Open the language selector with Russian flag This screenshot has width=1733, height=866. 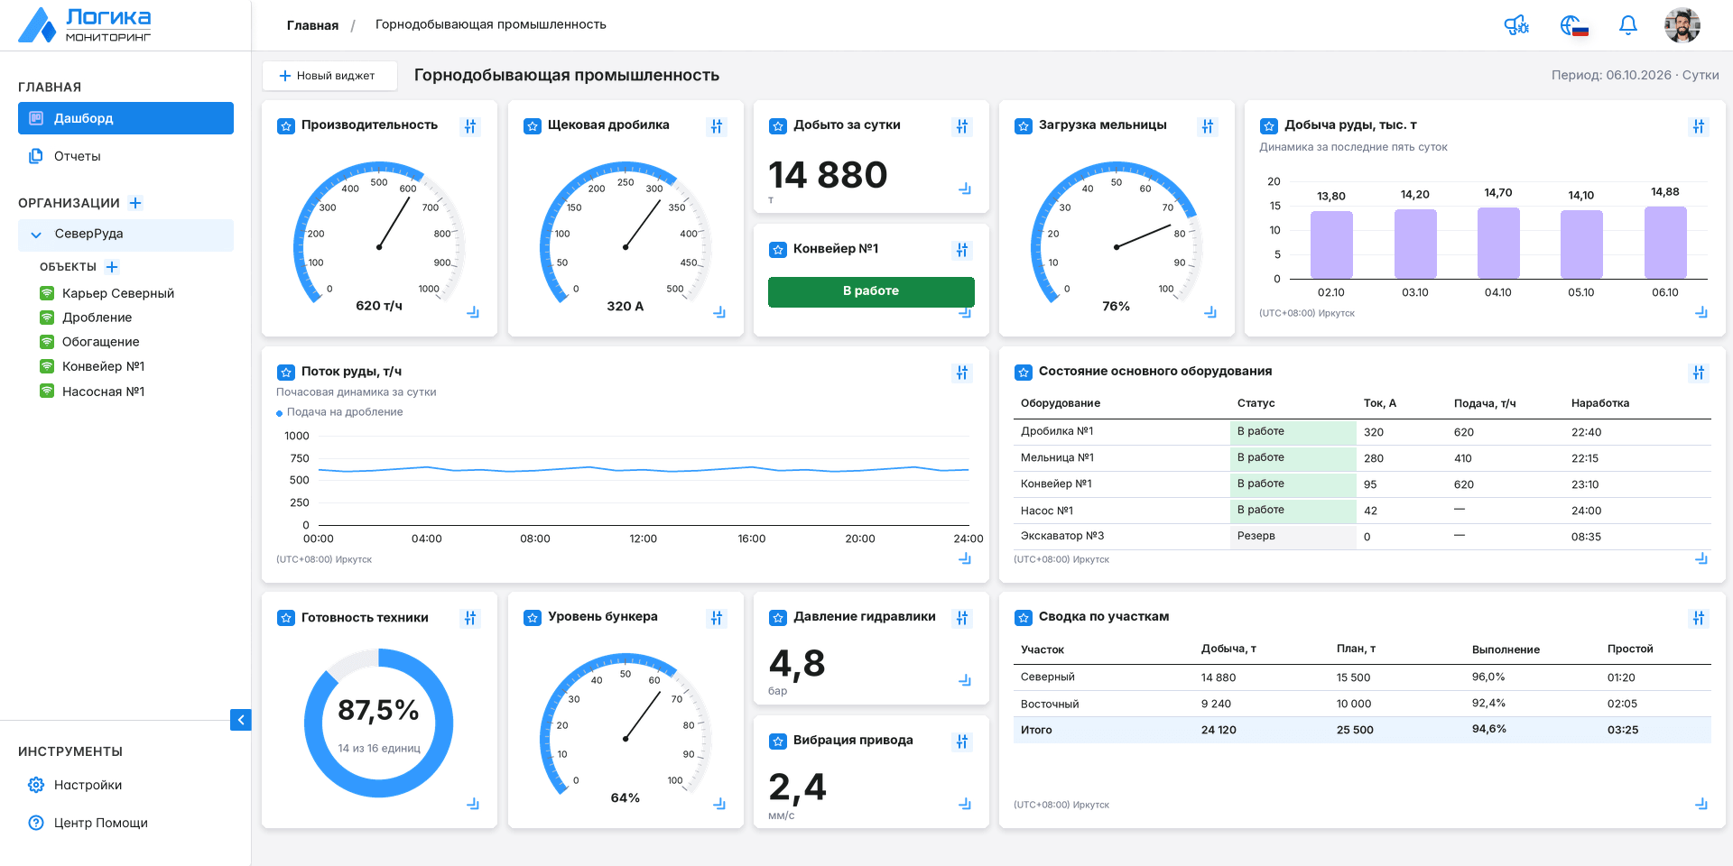pyautogui.click(x=1574, y=25)
